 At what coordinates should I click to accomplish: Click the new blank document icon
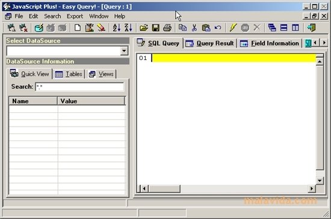click(78, 28)
